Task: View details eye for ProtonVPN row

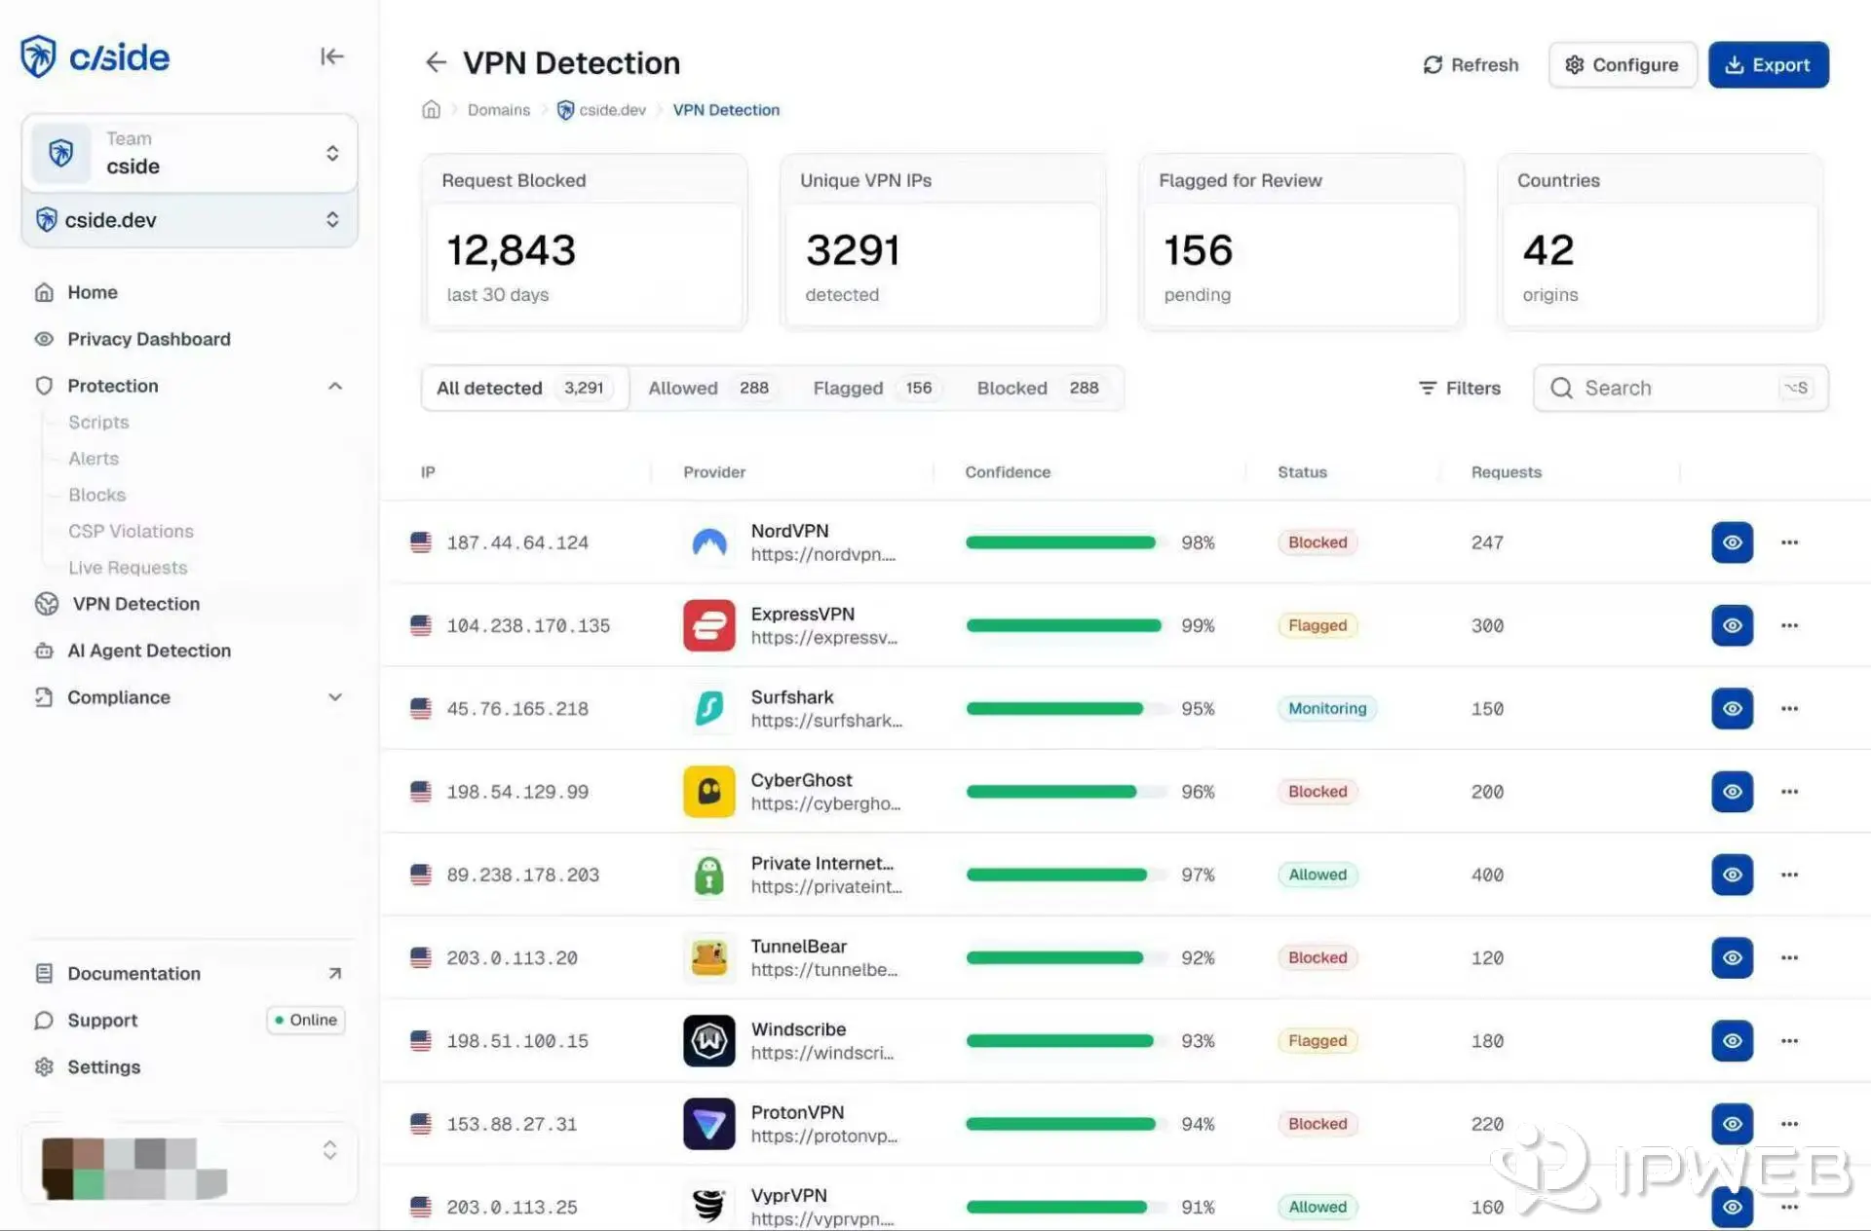Action: (1732, 1123)
